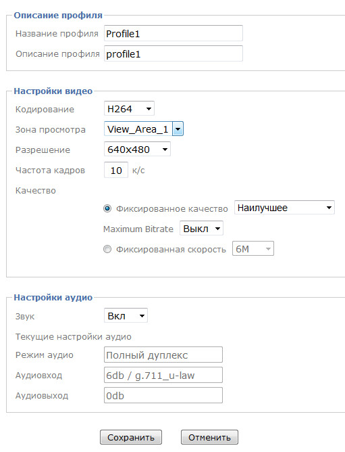Image resolution: width=345 pixels, height=452 pixels.
Task: Click the Сохранить button
Action: pos(131,437)
